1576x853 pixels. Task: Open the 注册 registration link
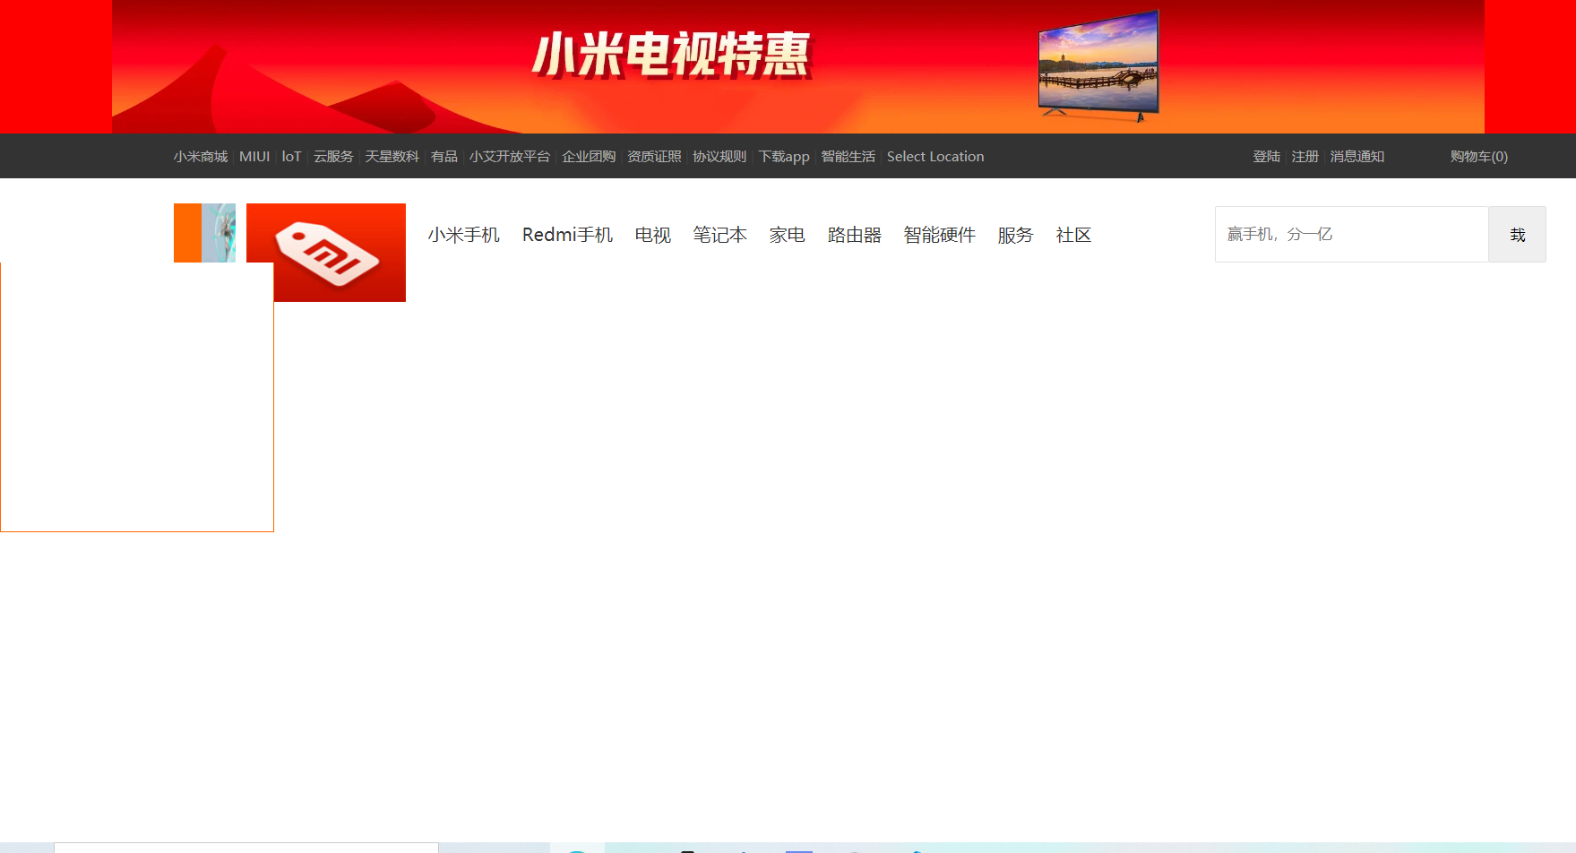coord(1305,157)
